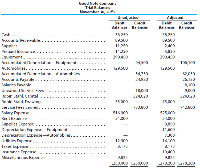Select the Salaries Payable account label
The width and height of the screenshot is (200, 168).
17,85
